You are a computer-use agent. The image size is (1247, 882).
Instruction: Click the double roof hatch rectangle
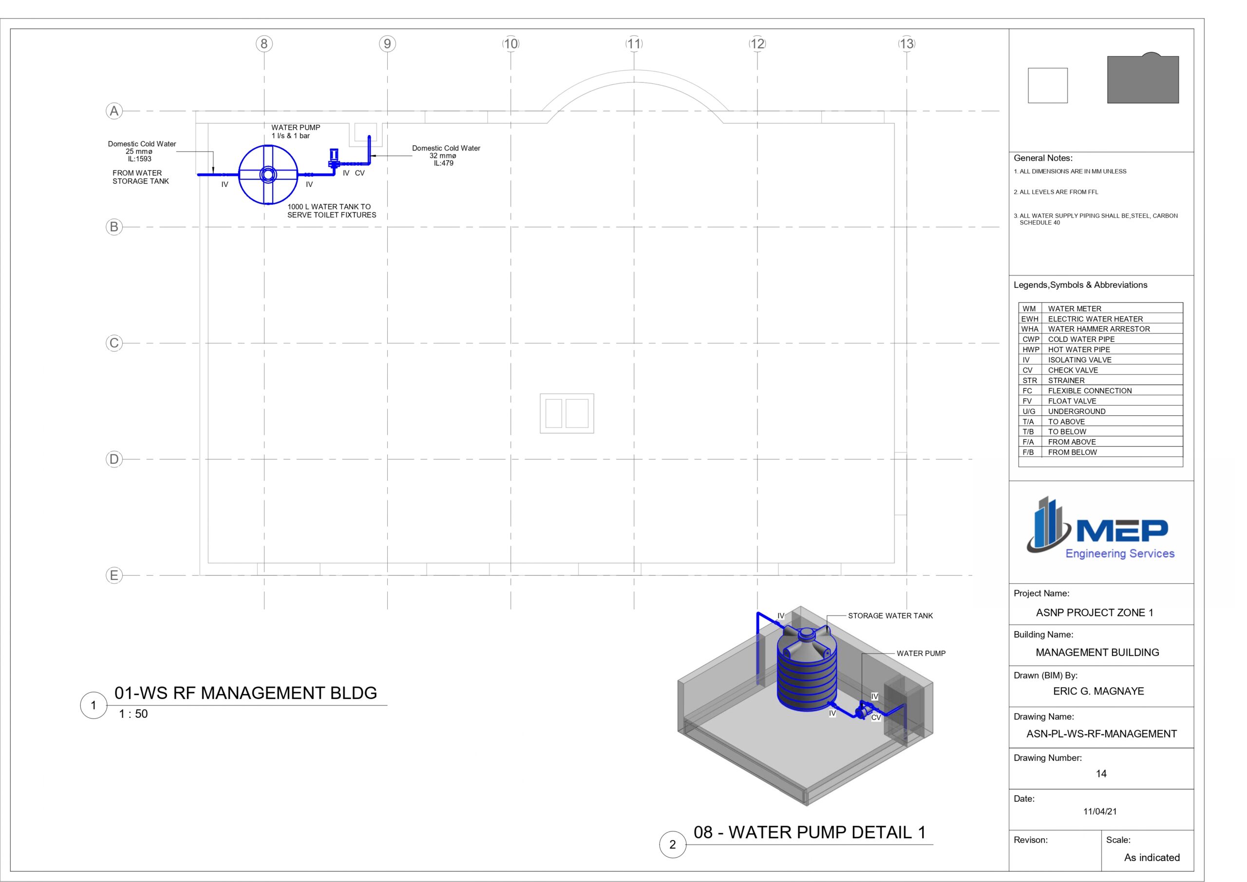[x=567, y=413]
